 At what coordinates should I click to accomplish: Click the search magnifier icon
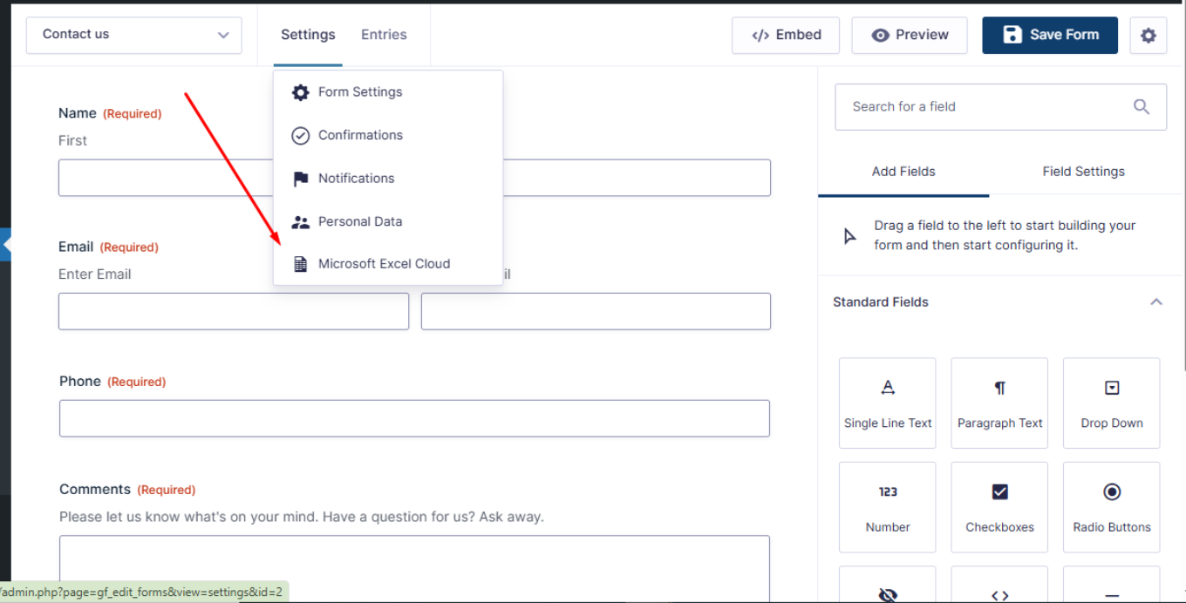coord(1142,106)
